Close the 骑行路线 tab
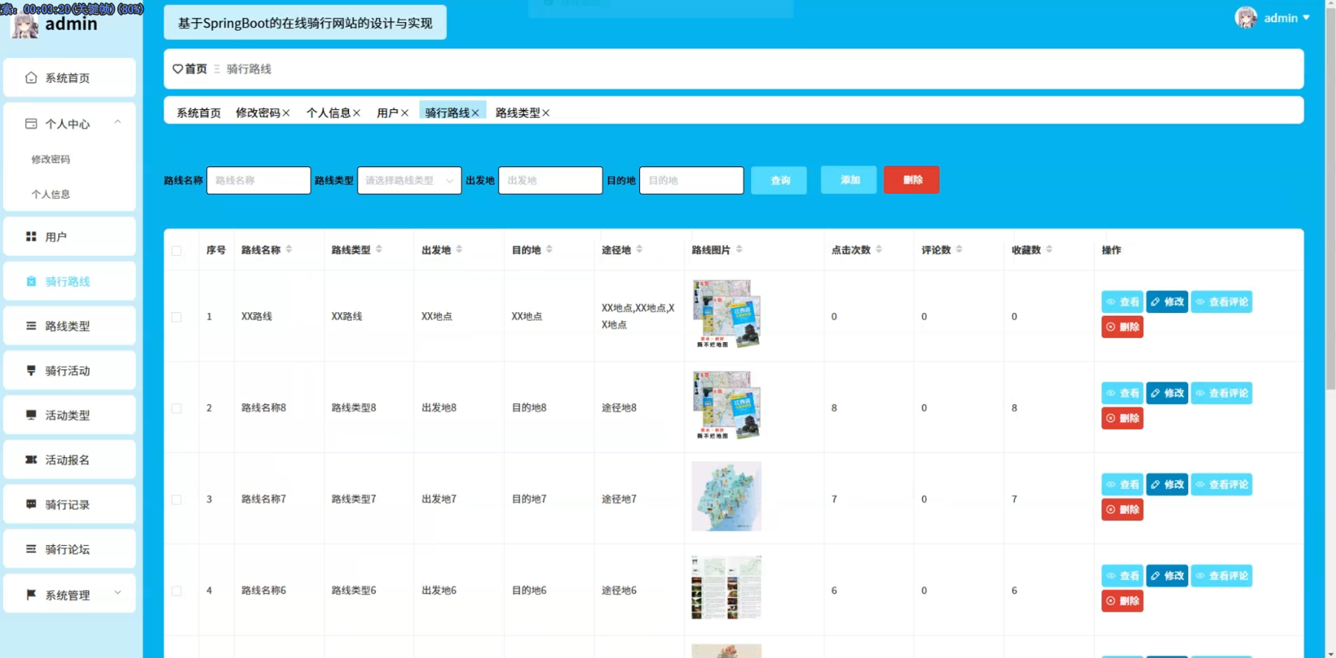Screen dimensions: 1336x658 (476, 113)
